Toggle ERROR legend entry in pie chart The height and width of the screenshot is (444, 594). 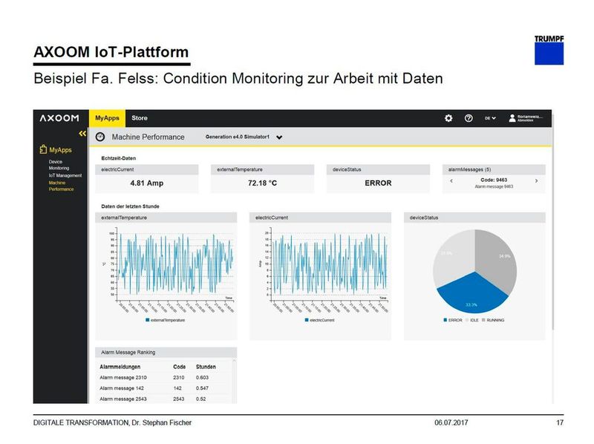click(x=453, y=320)
